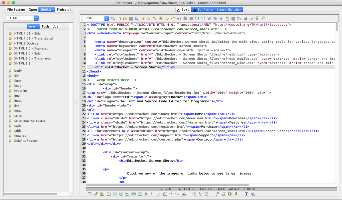Click the undo arrow toolbar icon
342x200 pixels.
[209, 18]
